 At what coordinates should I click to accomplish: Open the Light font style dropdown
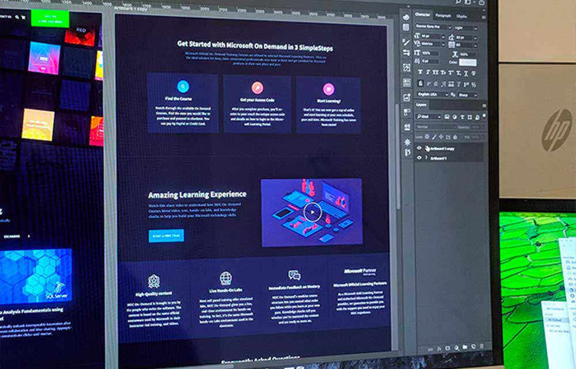point(466,28)
